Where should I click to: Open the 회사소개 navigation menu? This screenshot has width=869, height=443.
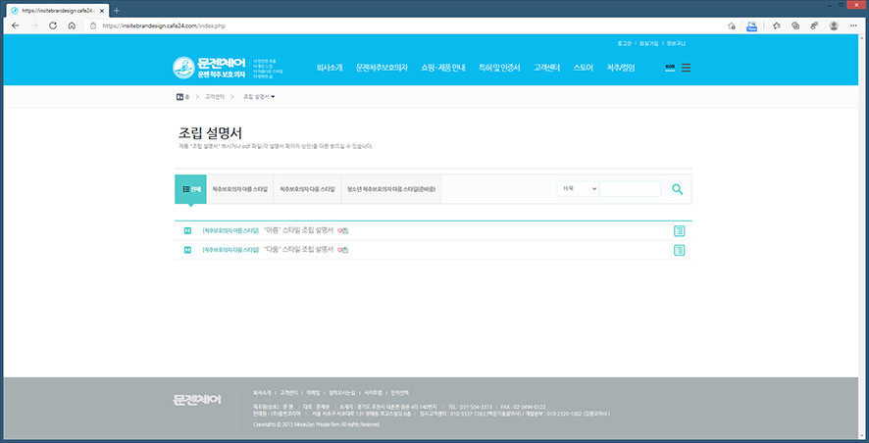pyautogui.click(x=330, y=68)
